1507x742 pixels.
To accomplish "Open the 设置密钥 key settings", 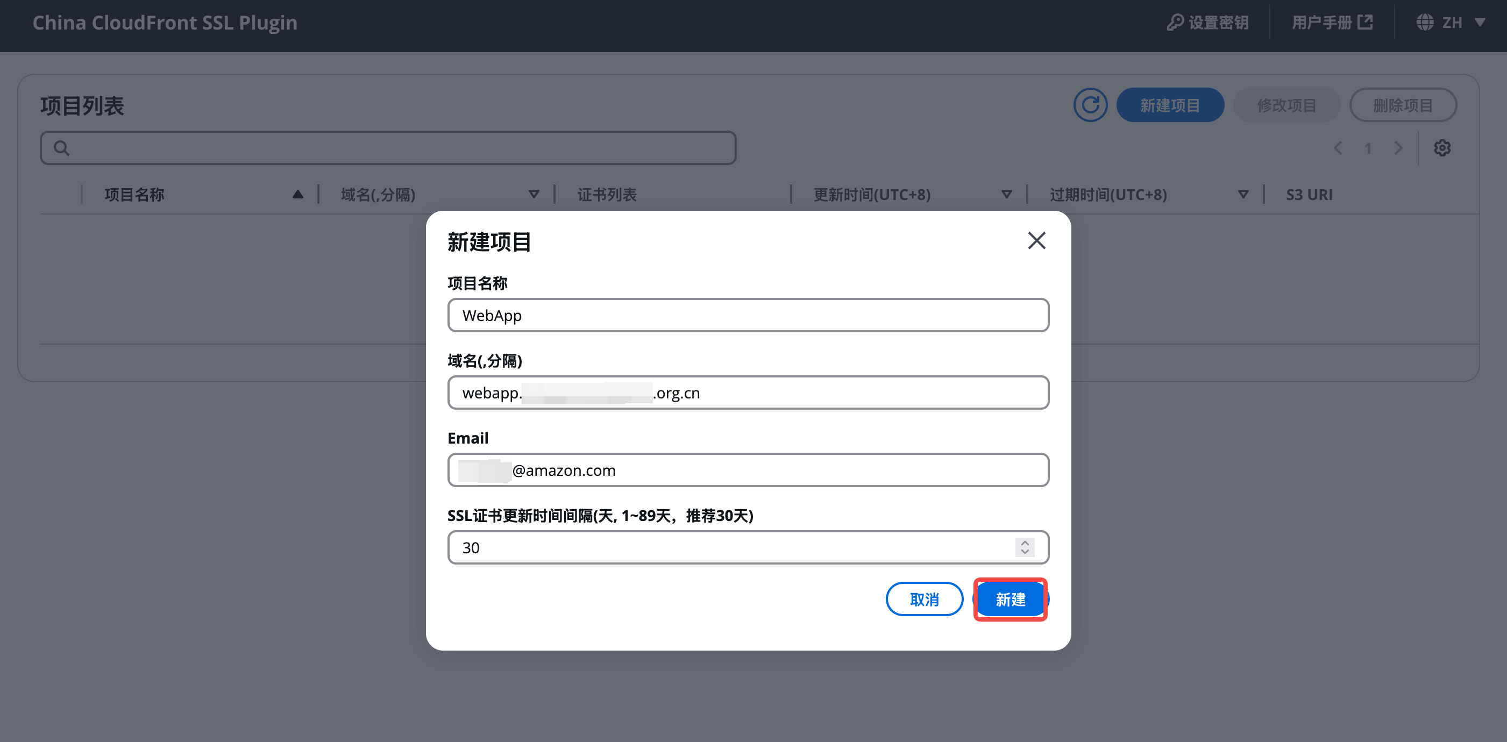I will (x=1207, y=22).
